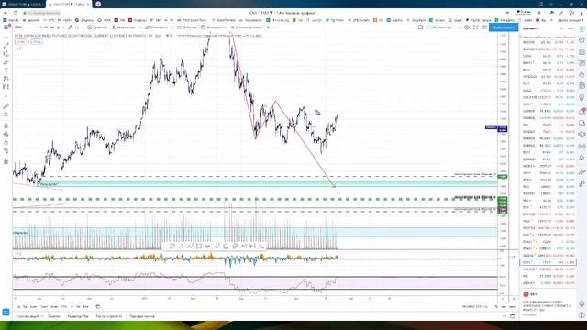587x330 pixels.
Task: Start bar replay mode
Action: (247, 27)
